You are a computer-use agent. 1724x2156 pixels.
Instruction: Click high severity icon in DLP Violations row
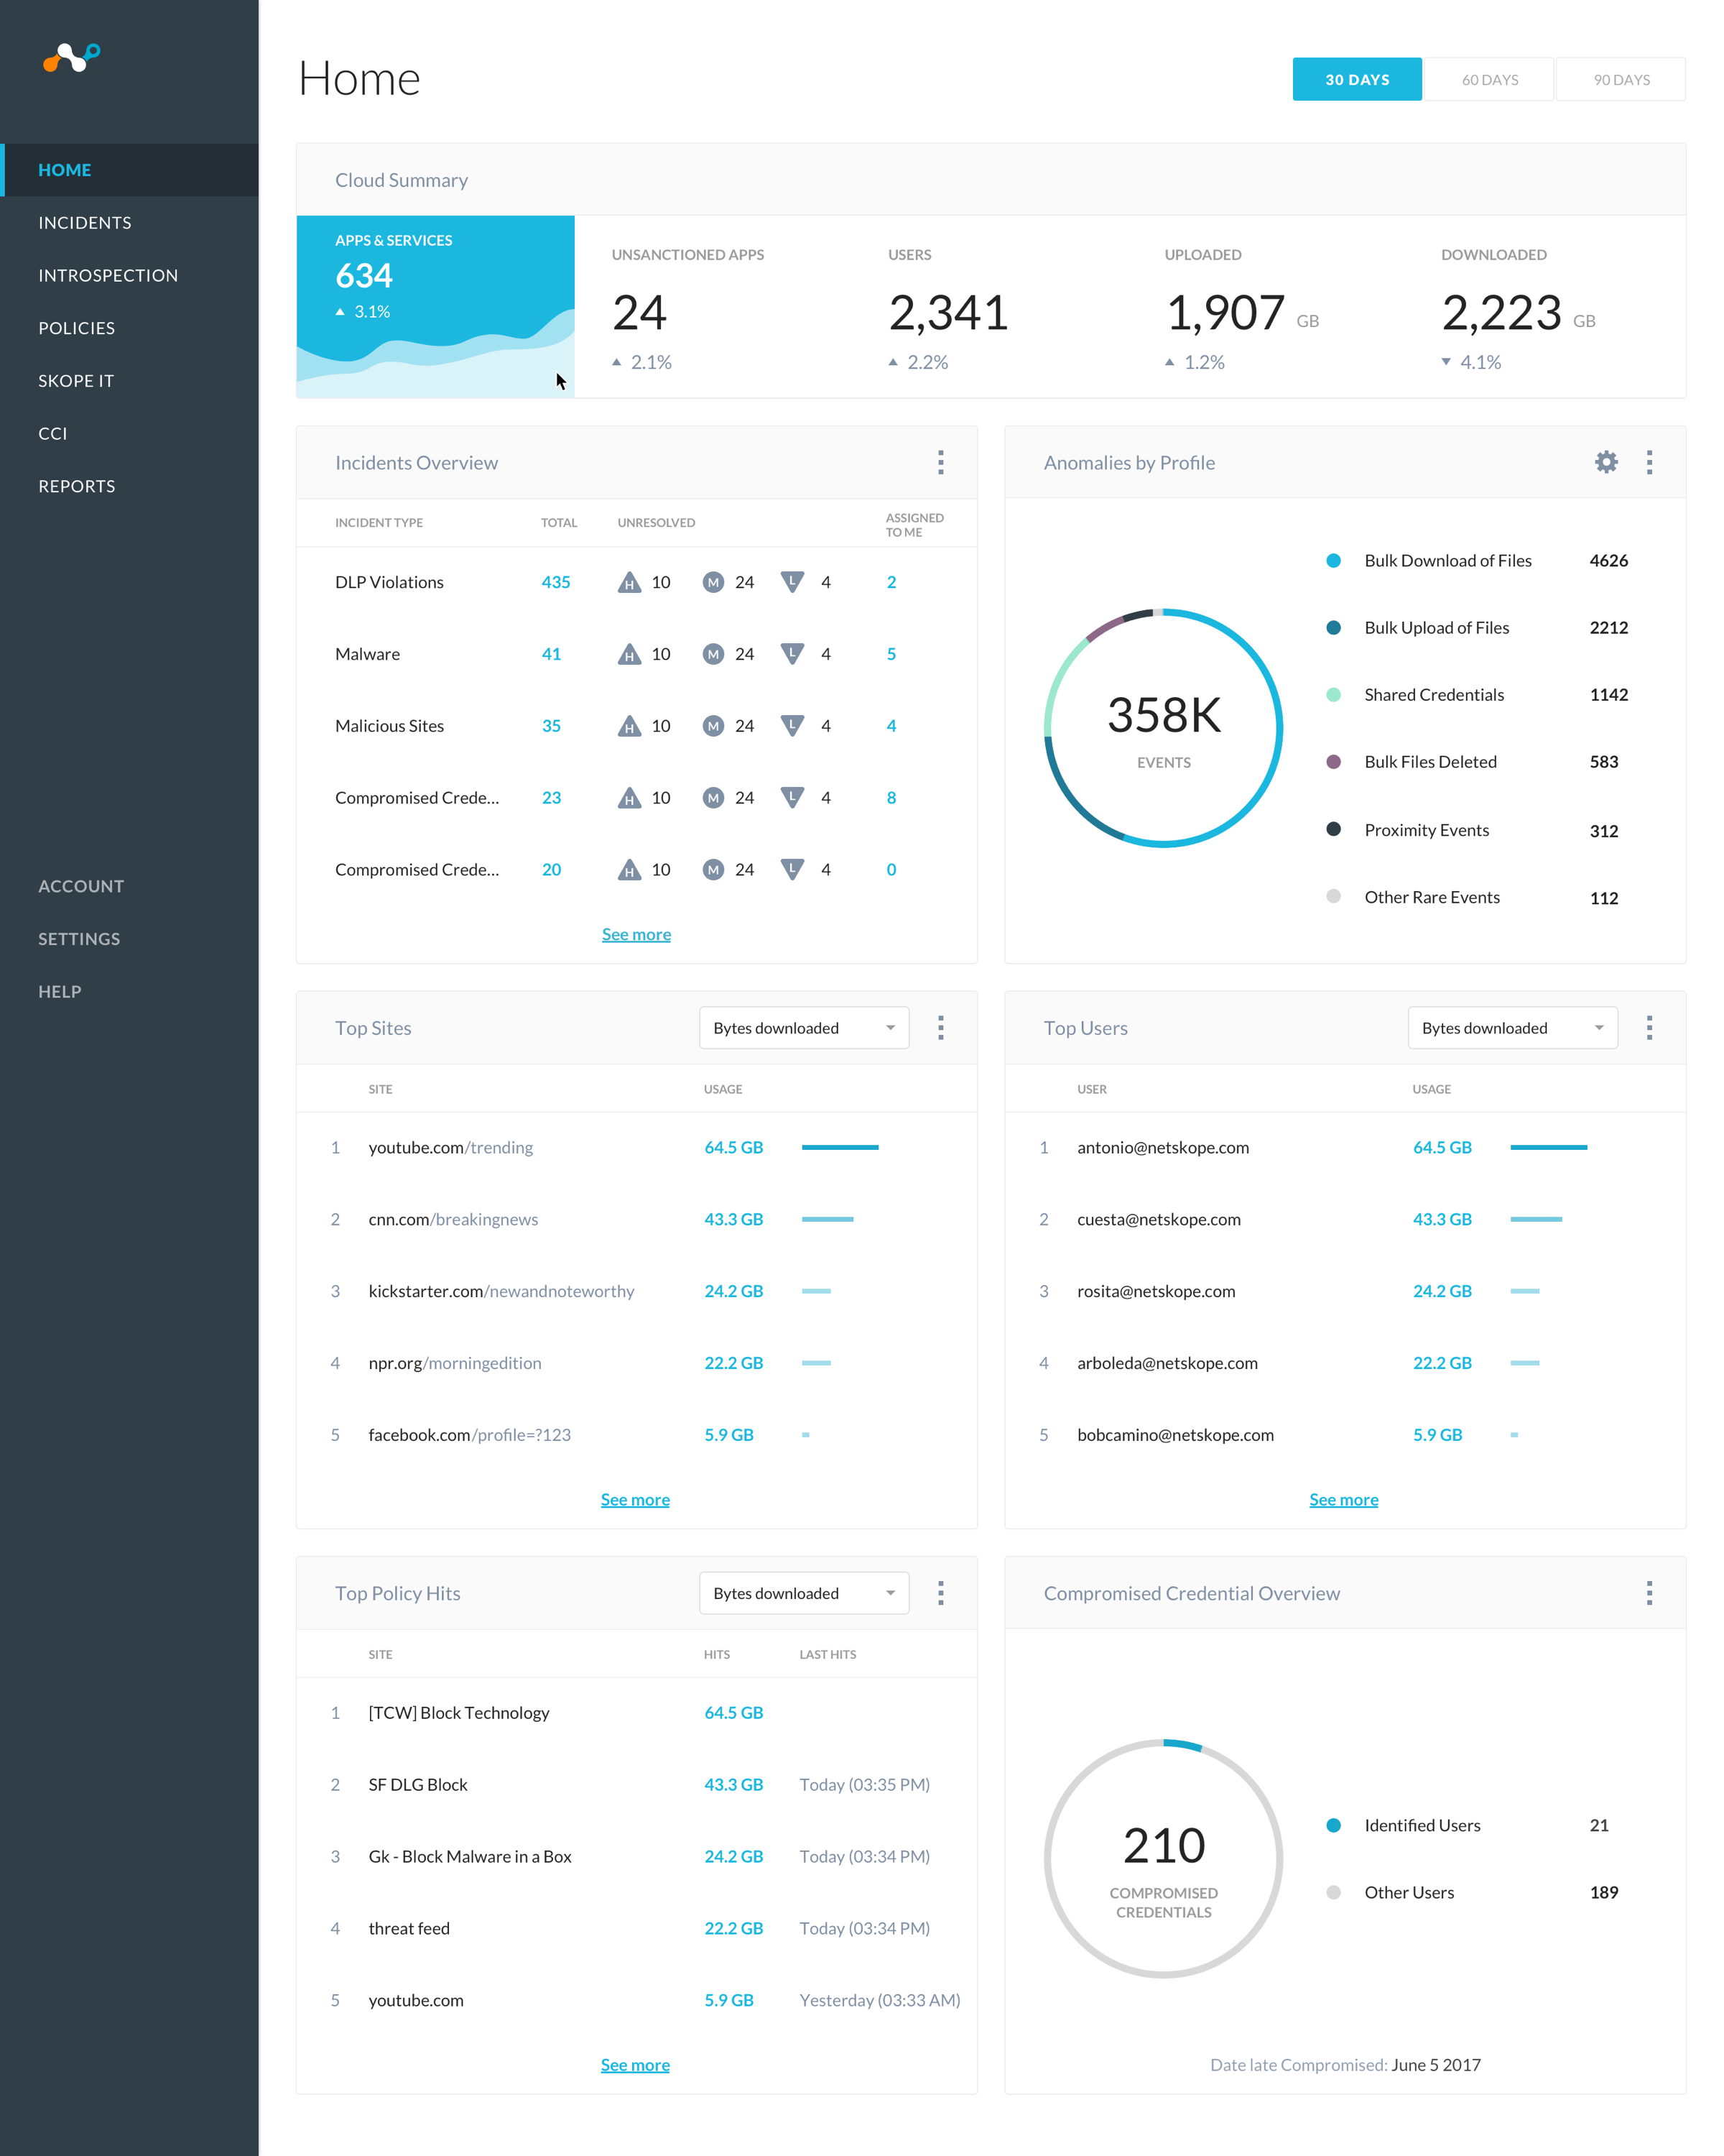point(629,582)
